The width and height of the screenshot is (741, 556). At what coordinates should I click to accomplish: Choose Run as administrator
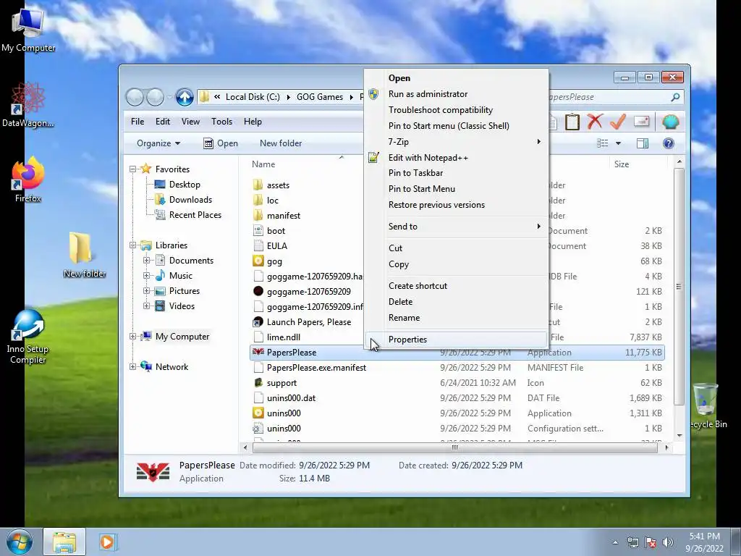[456, 94]
